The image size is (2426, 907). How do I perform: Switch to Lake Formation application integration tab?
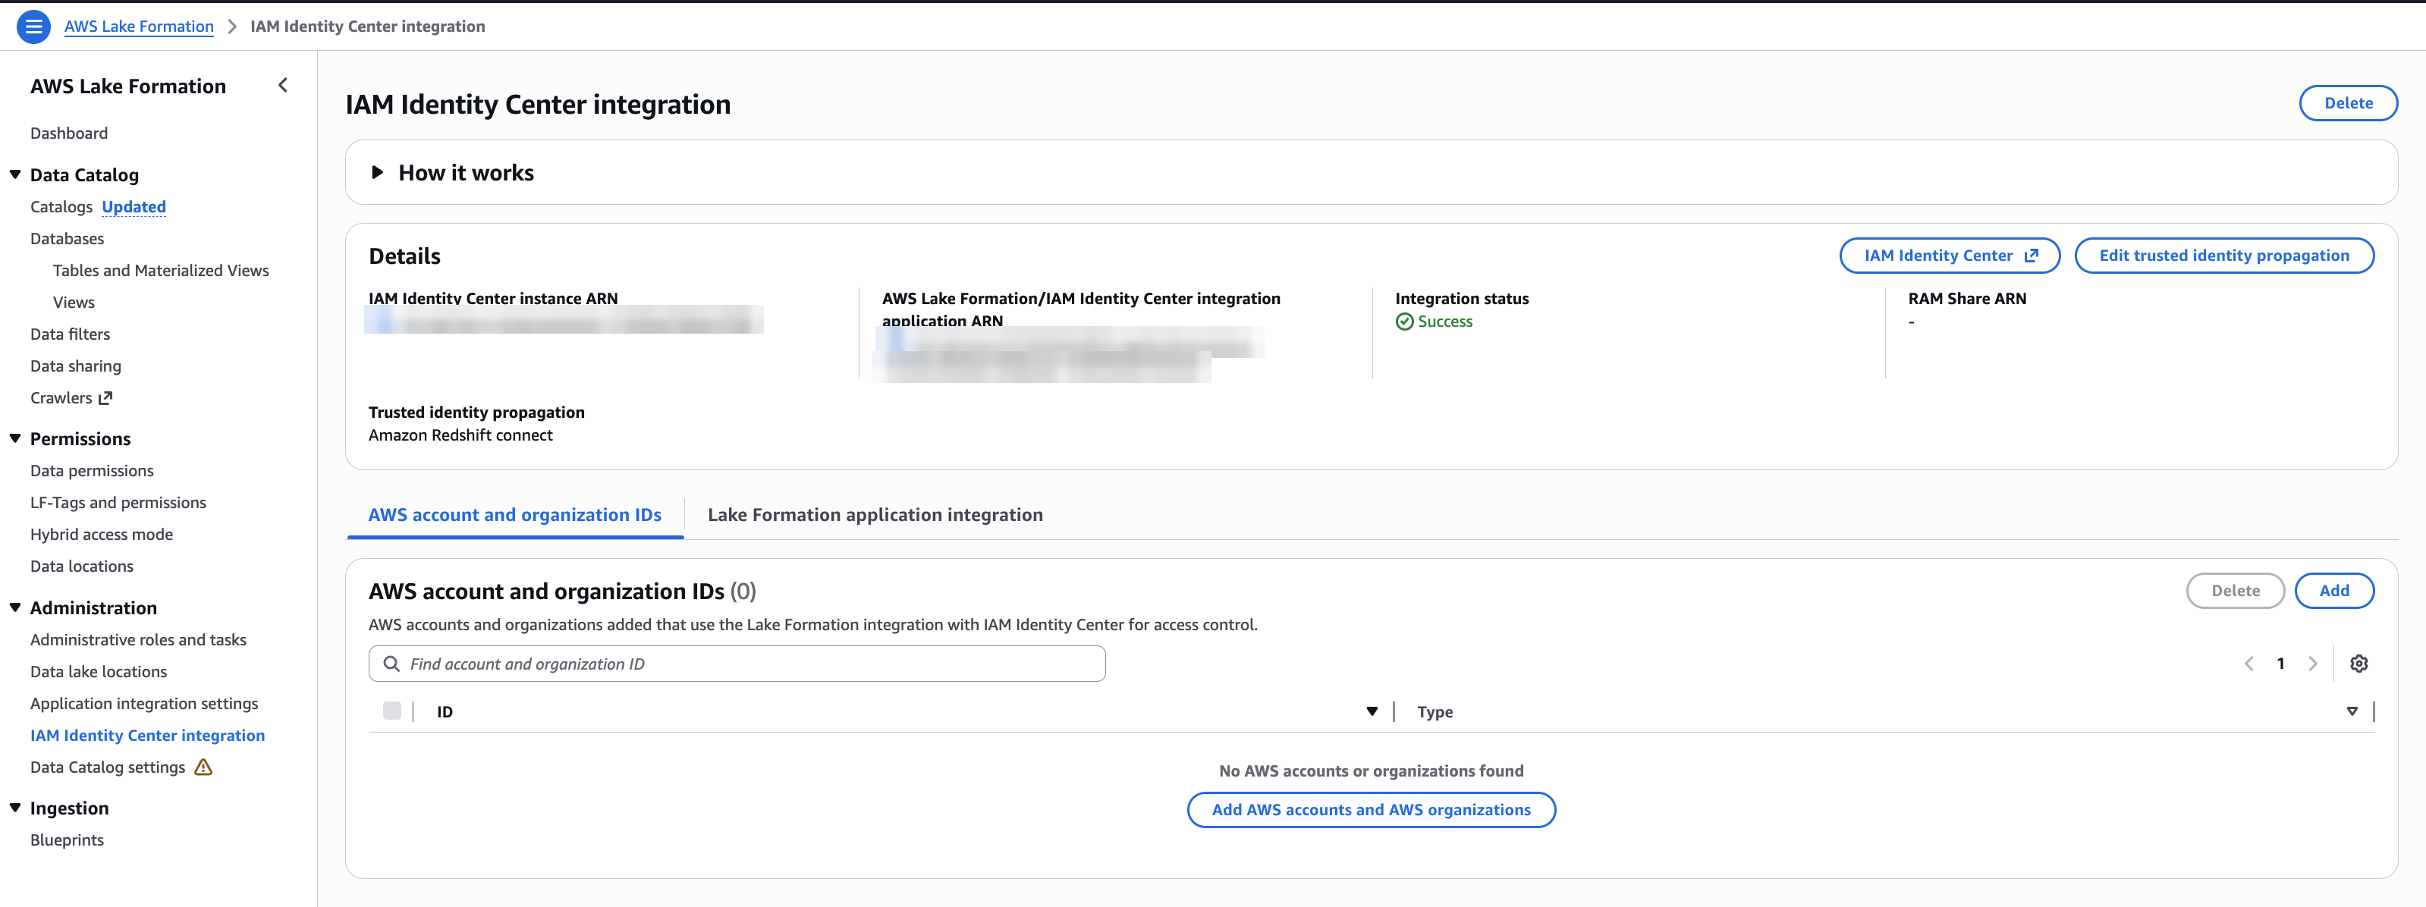(875, 515)
